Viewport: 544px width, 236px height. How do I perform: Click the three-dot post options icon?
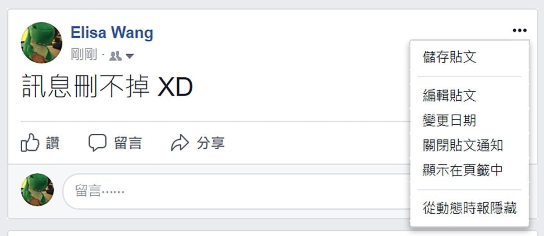tap(520, 30)
